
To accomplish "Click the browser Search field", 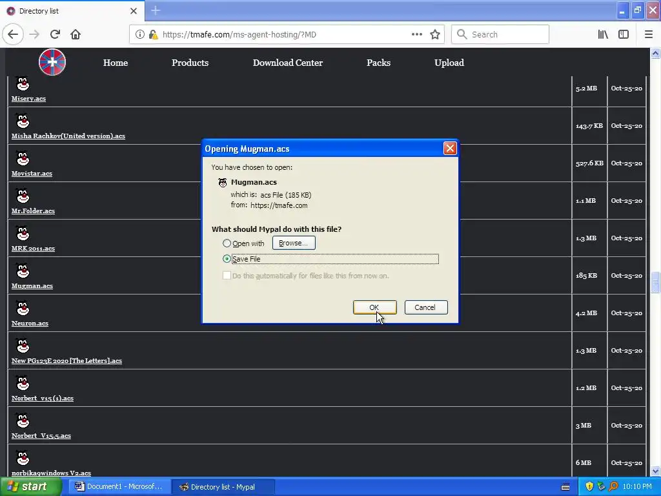I will tap(500, 34).
